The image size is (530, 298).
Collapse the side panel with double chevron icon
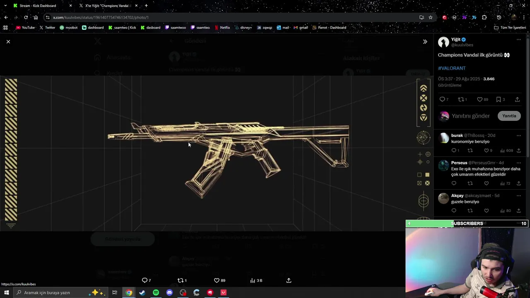[x=425, y=41]
